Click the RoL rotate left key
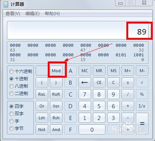The image size is (155, 141). click(x=42, y=94)
